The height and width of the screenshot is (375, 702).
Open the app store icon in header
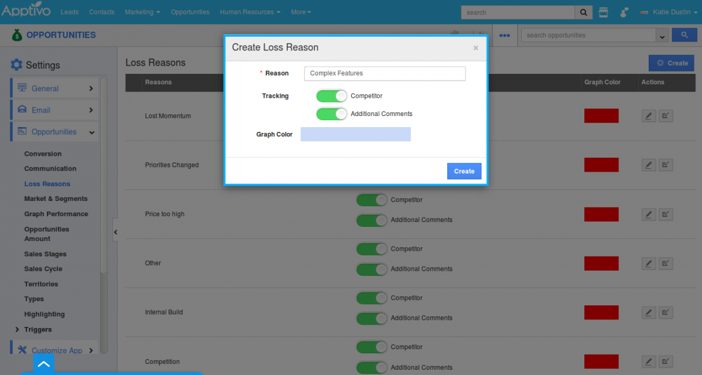[x=604, y=12]
